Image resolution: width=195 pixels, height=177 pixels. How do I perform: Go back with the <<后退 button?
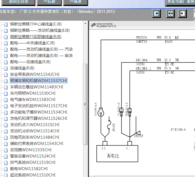coord(49,2)
